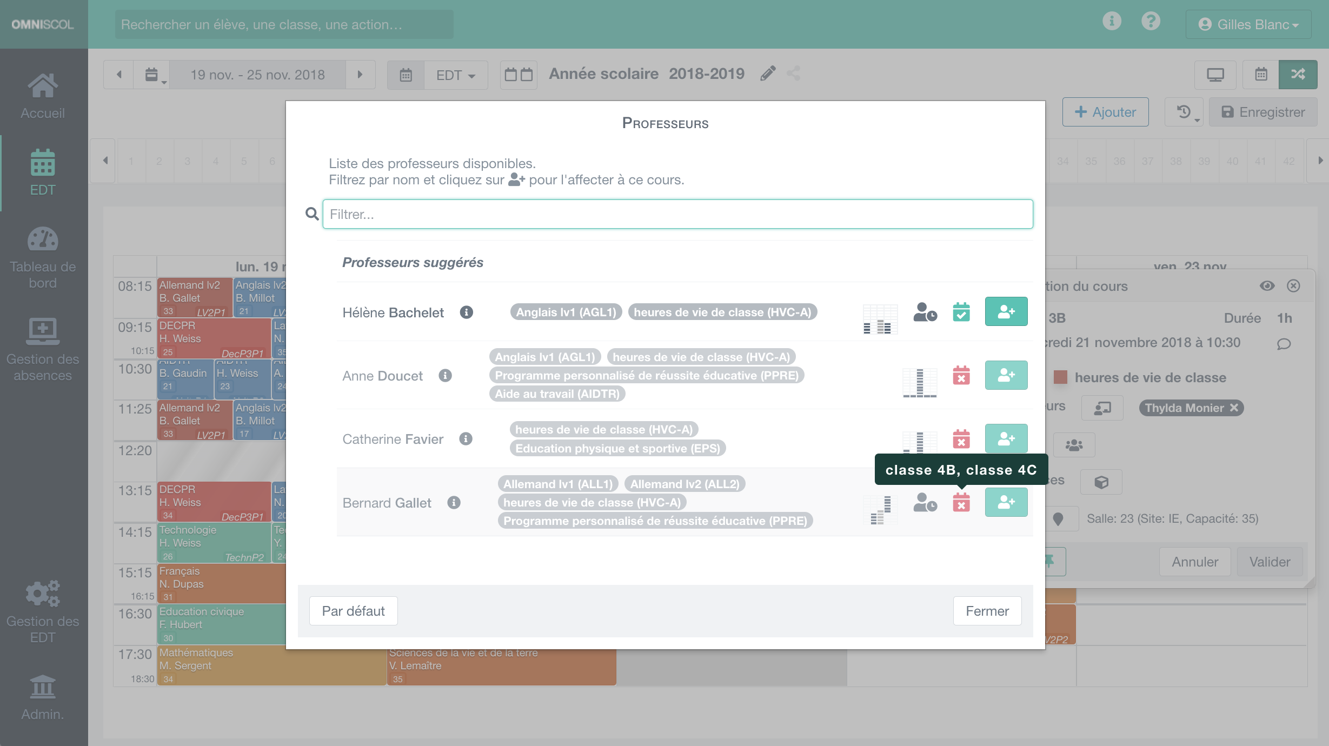This screenshot has width=1329, height=746.
Task: View Catherine Favier's workload chart icon
Action: (919, 441)
